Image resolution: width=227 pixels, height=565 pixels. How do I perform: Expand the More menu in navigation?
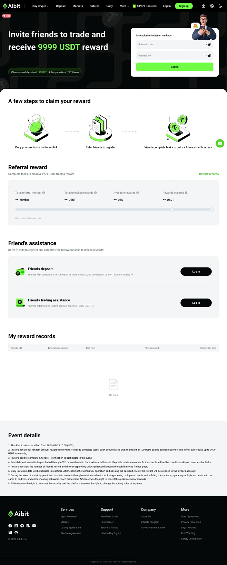(x=124, y=6)
